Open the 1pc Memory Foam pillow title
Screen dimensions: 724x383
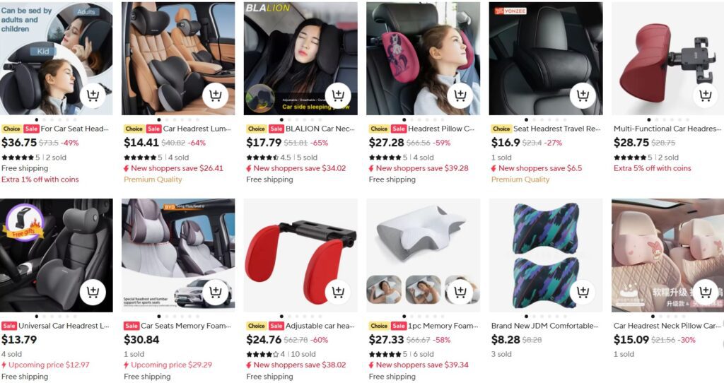point(443,326)
